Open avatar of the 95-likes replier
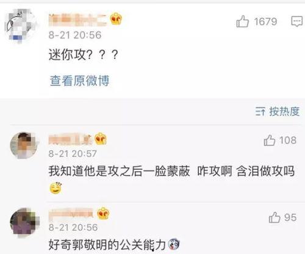The height and width of the screenshot is (254, 305). pos(24,223)
